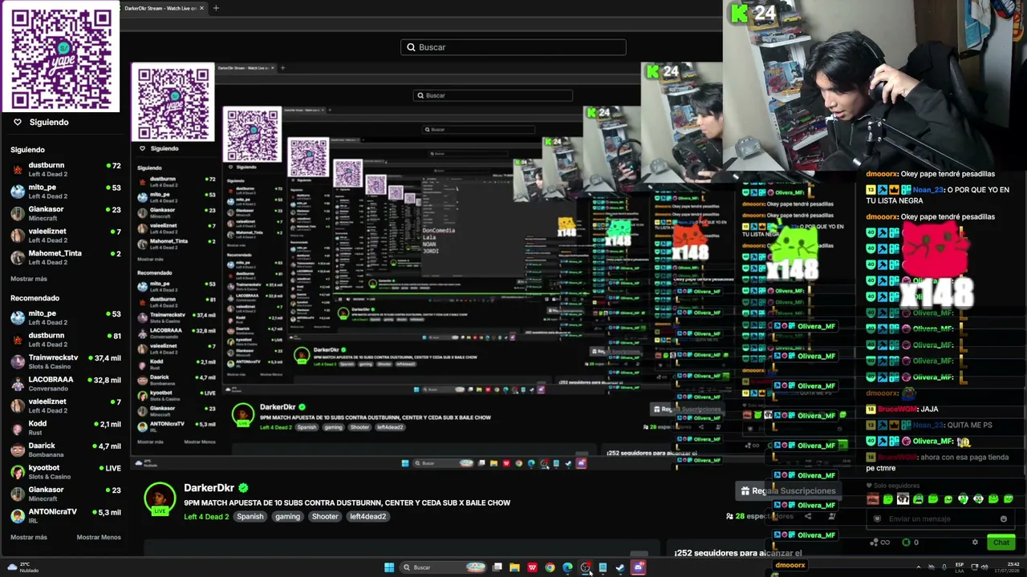Image resolution: width=1027 pixels, height=577 pixels.
Task: Open File Explorer from taskbar
Action: pos(514,567)
